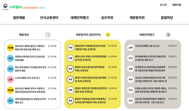The image size is (189, 111).
Task: Open 전남 장성경찰서 기간제근로자 posting
Action: click(31, 69)
